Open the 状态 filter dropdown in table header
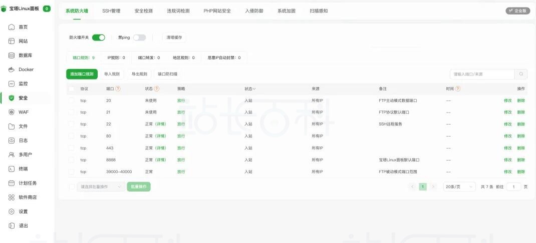 pyautogui.click(x=250, y=88)
